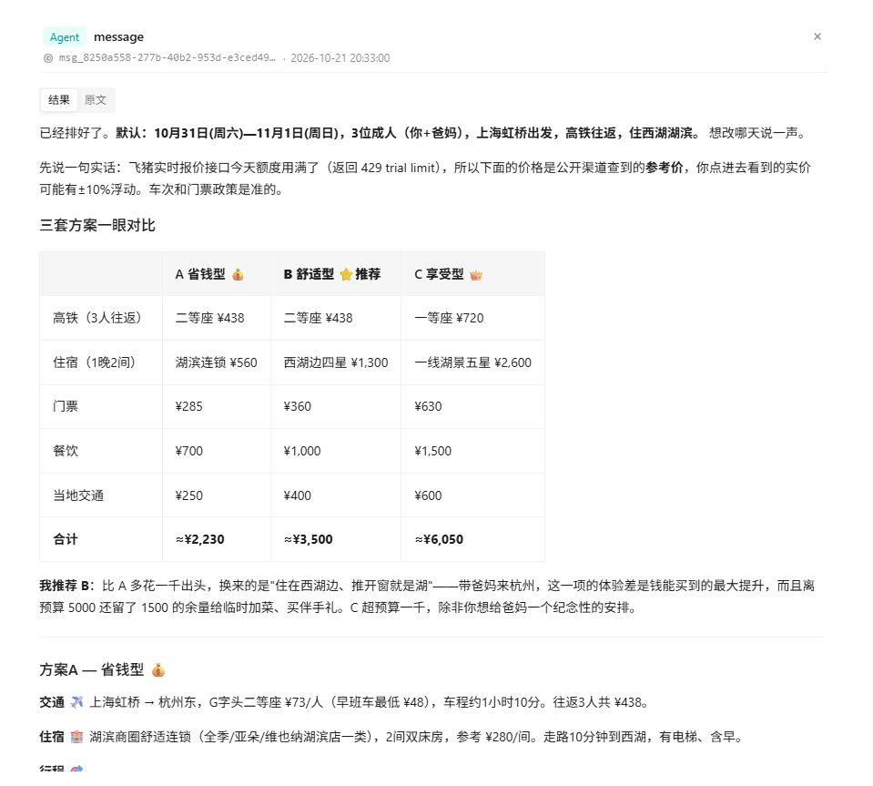
Task: Click the 住宿（1晚2间） row label
Action: tap(101, 362)
